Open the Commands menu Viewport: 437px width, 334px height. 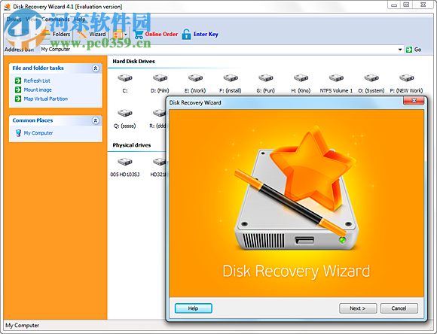(x=56, y=20)
